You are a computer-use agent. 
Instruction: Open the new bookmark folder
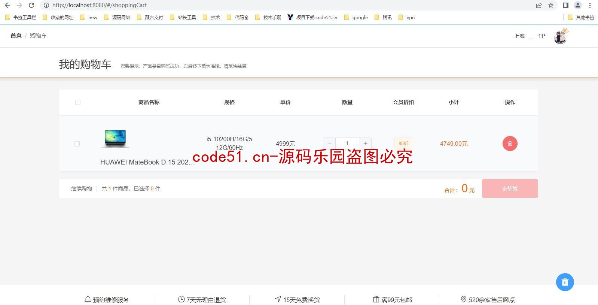coord(89,17)
